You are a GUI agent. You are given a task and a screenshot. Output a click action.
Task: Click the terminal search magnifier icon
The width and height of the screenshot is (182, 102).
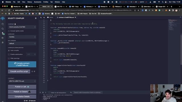(71, 92)
